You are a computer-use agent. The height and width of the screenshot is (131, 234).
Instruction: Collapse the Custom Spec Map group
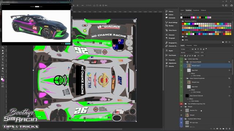pyautogui.click(x=184, y=59)
